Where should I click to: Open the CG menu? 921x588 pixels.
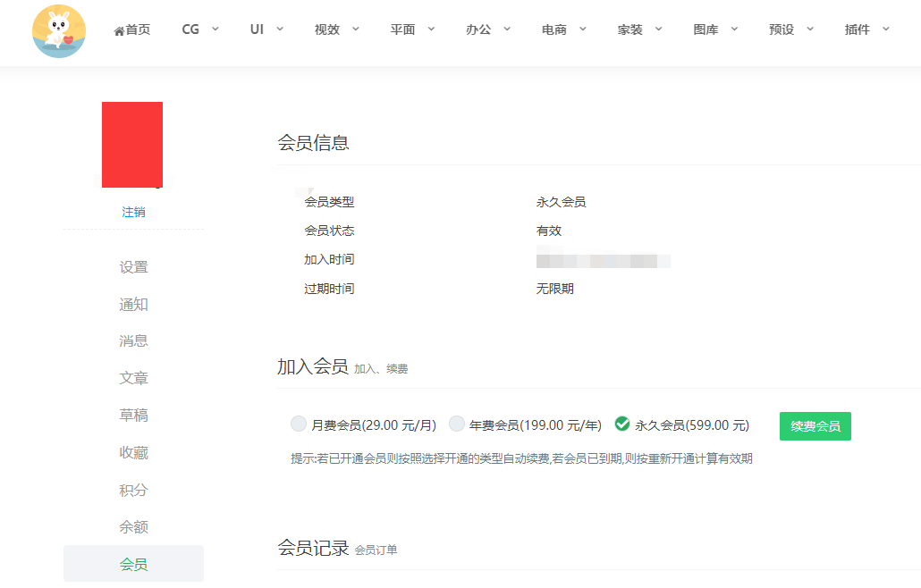[x=190, y=29]
